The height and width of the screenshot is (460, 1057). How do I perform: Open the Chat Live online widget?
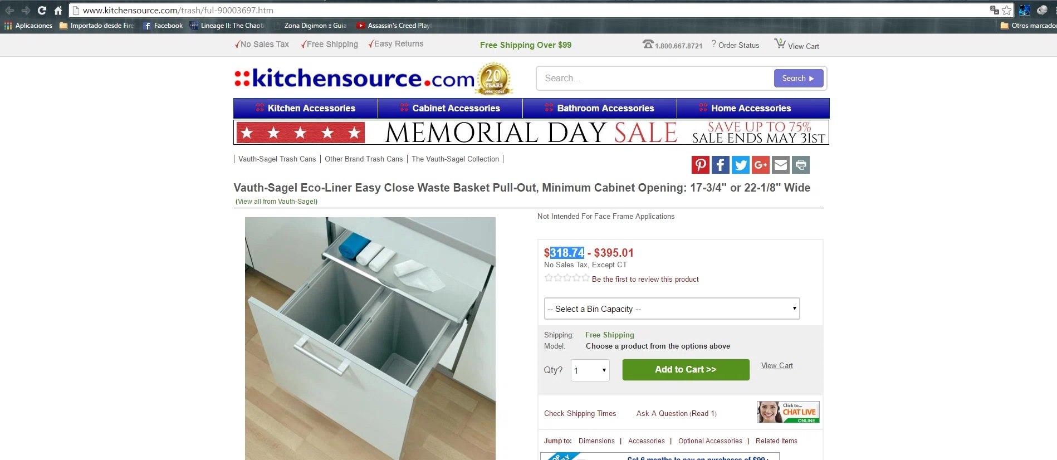[788, 412]
